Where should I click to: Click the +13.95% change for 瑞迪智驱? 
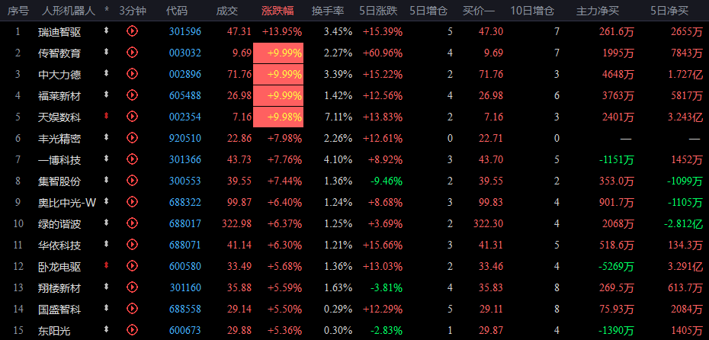pos(282,32)
